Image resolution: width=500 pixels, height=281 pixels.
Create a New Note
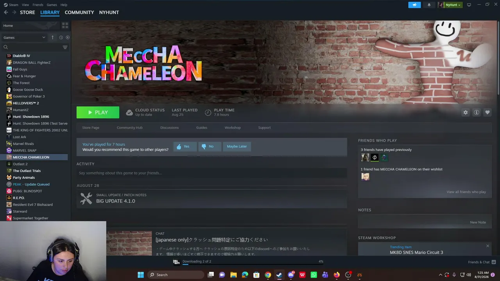(x=478, y=222)
